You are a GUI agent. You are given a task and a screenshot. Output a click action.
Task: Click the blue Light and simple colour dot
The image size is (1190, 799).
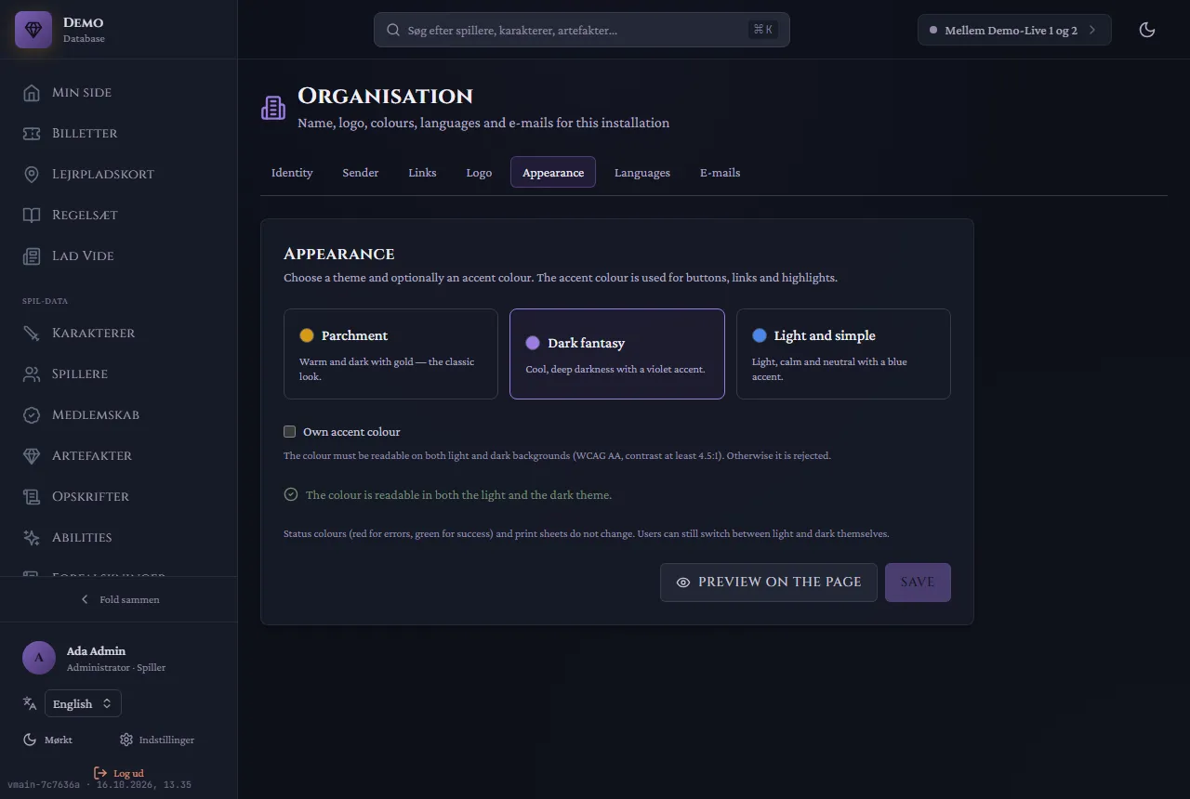(x=760, y=335)
